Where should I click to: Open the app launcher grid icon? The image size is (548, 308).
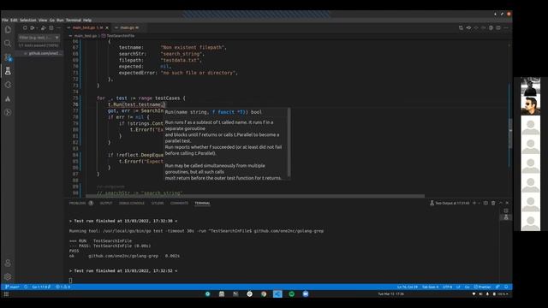point(6,294)
